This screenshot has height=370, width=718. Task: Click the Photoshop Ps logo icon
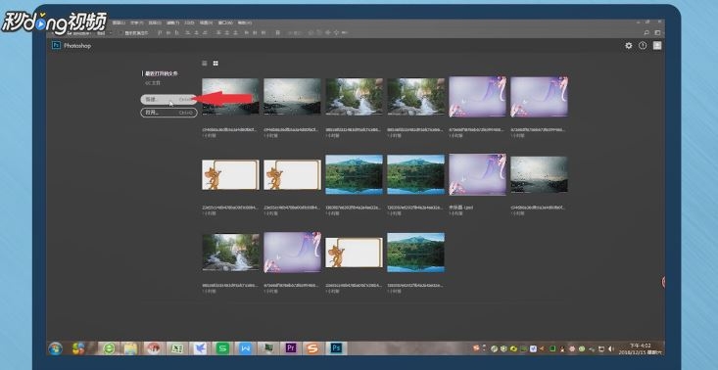[56, 45]
